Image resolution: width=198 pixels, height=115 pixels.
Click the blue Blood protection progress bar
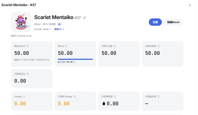(x=75, y=59)
